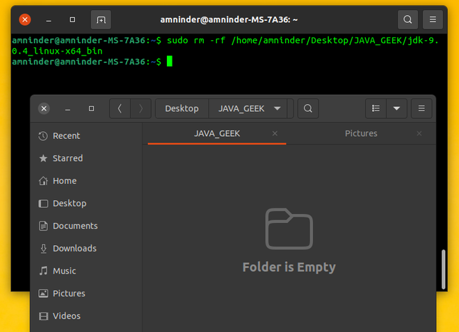Click the empty folder placeholder icon
The width and height of the screenshot is (459, 332).
tap(289, 229)
